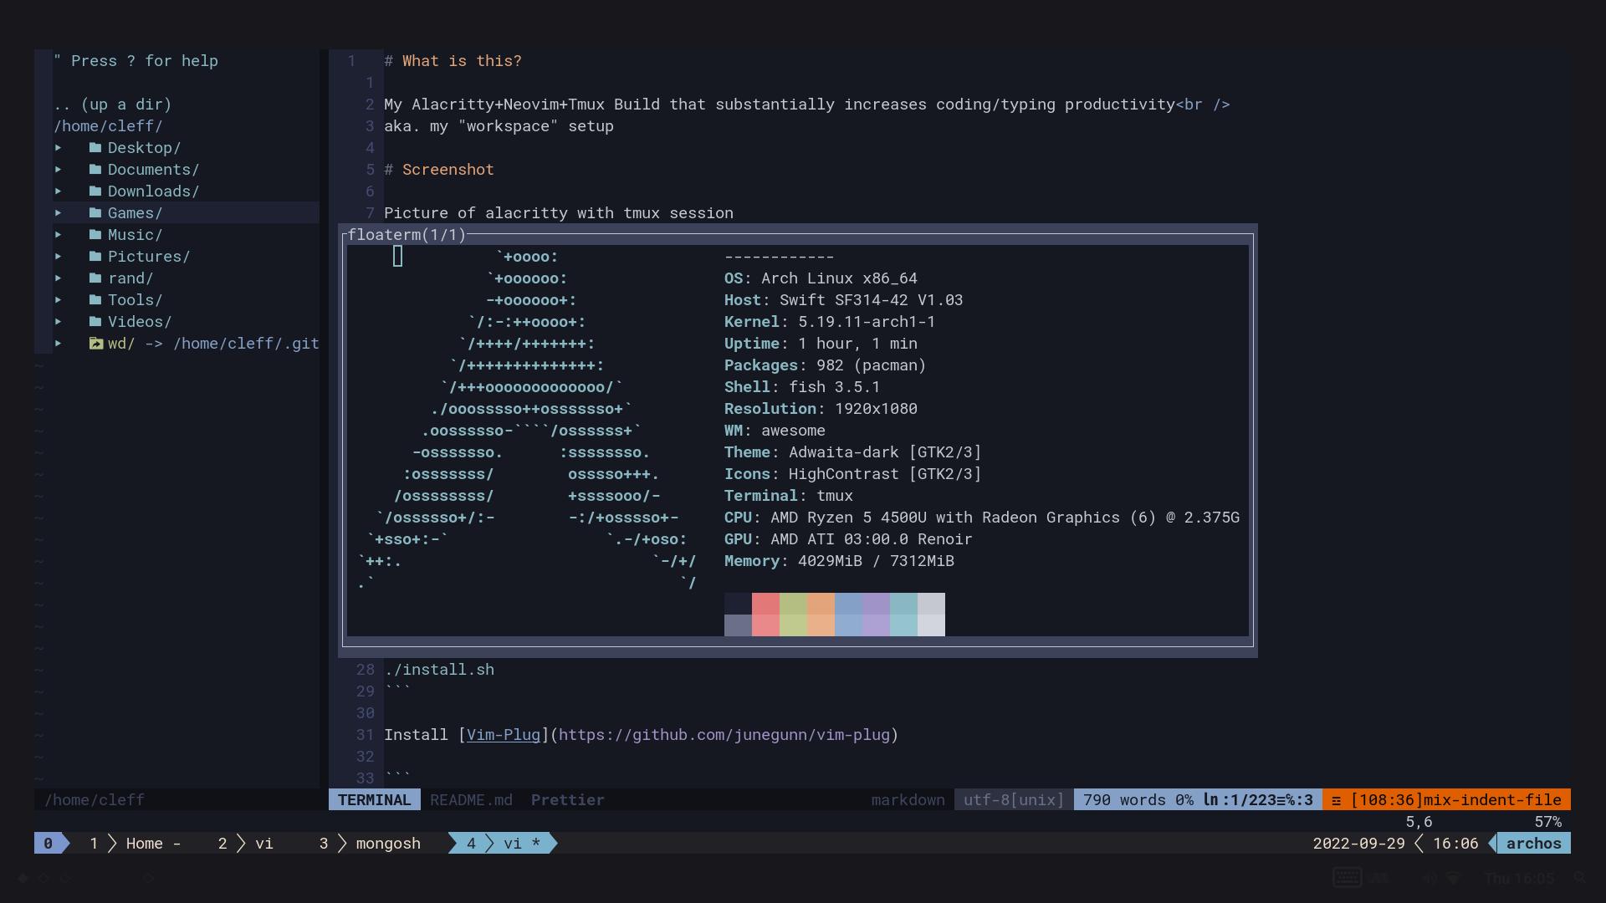The image size is (1606, 903).
Task: Click '790 words' count in statusline
Action: (1124, 800)
